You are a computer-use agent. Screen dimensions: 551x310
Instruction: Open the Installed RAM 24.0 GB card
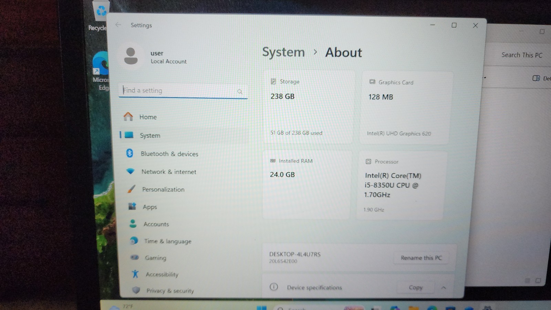(x=307, y=184)
